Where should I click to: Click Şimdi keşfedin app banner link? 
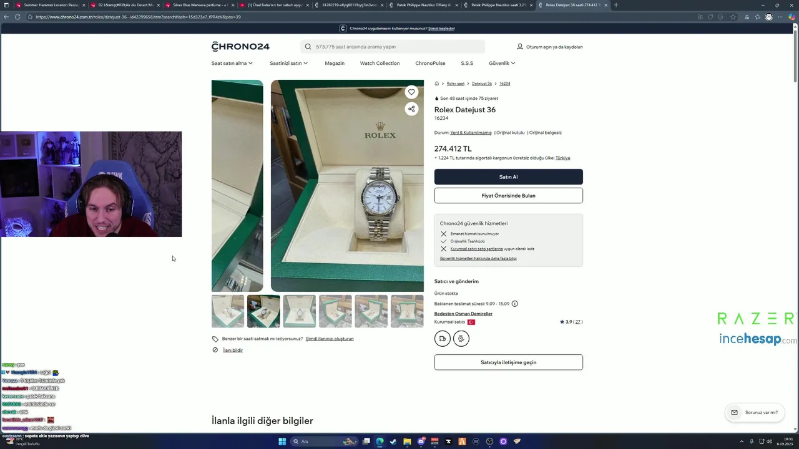[x=441, y=28]
